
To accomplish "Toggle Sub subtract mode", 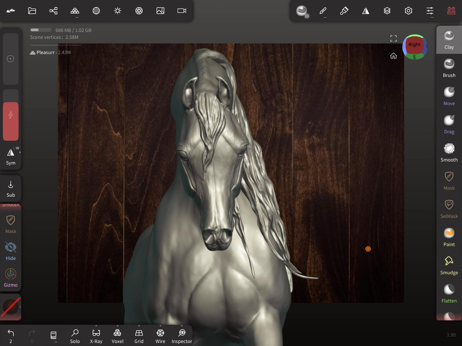I will [11, 189].
